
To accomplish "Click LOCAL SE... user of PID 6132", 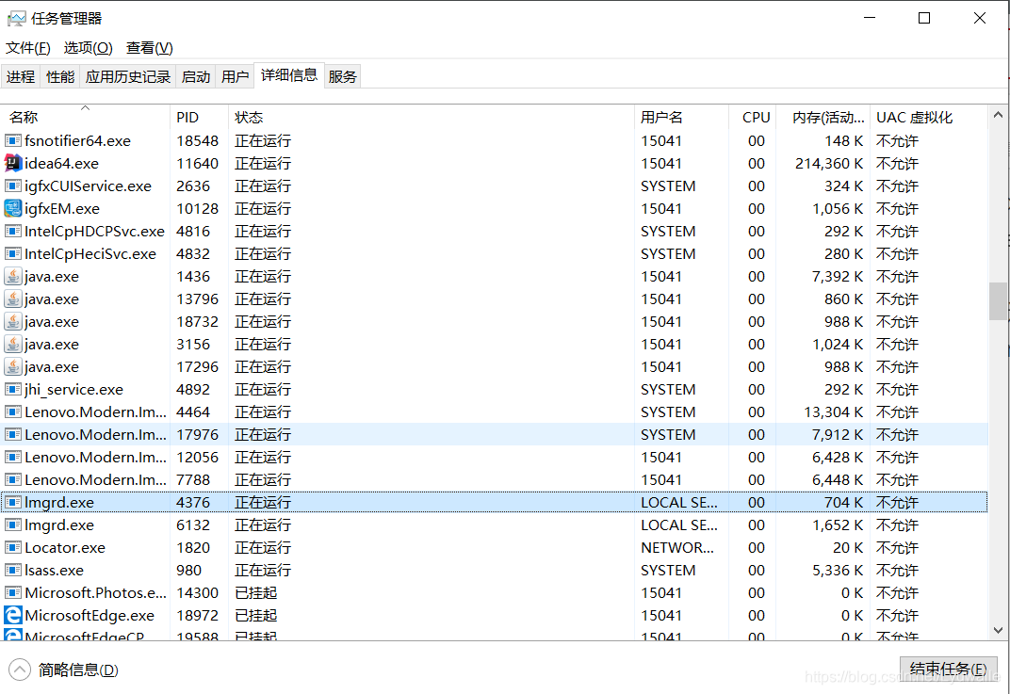I will (679, 525).
